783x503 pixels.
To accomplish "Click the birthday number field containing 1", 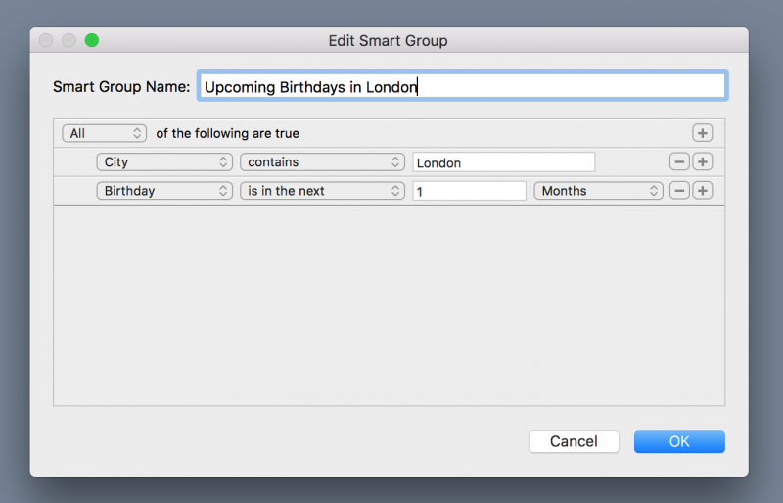I will click(469, 191).
